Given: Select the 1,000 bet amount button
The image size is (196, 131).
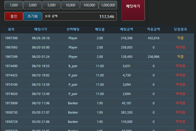Looking at the screenshot, I should tap(14, 5).
